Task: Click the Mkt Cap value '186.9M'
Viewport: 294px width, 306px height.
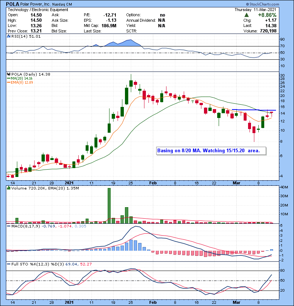Action: 109,25
